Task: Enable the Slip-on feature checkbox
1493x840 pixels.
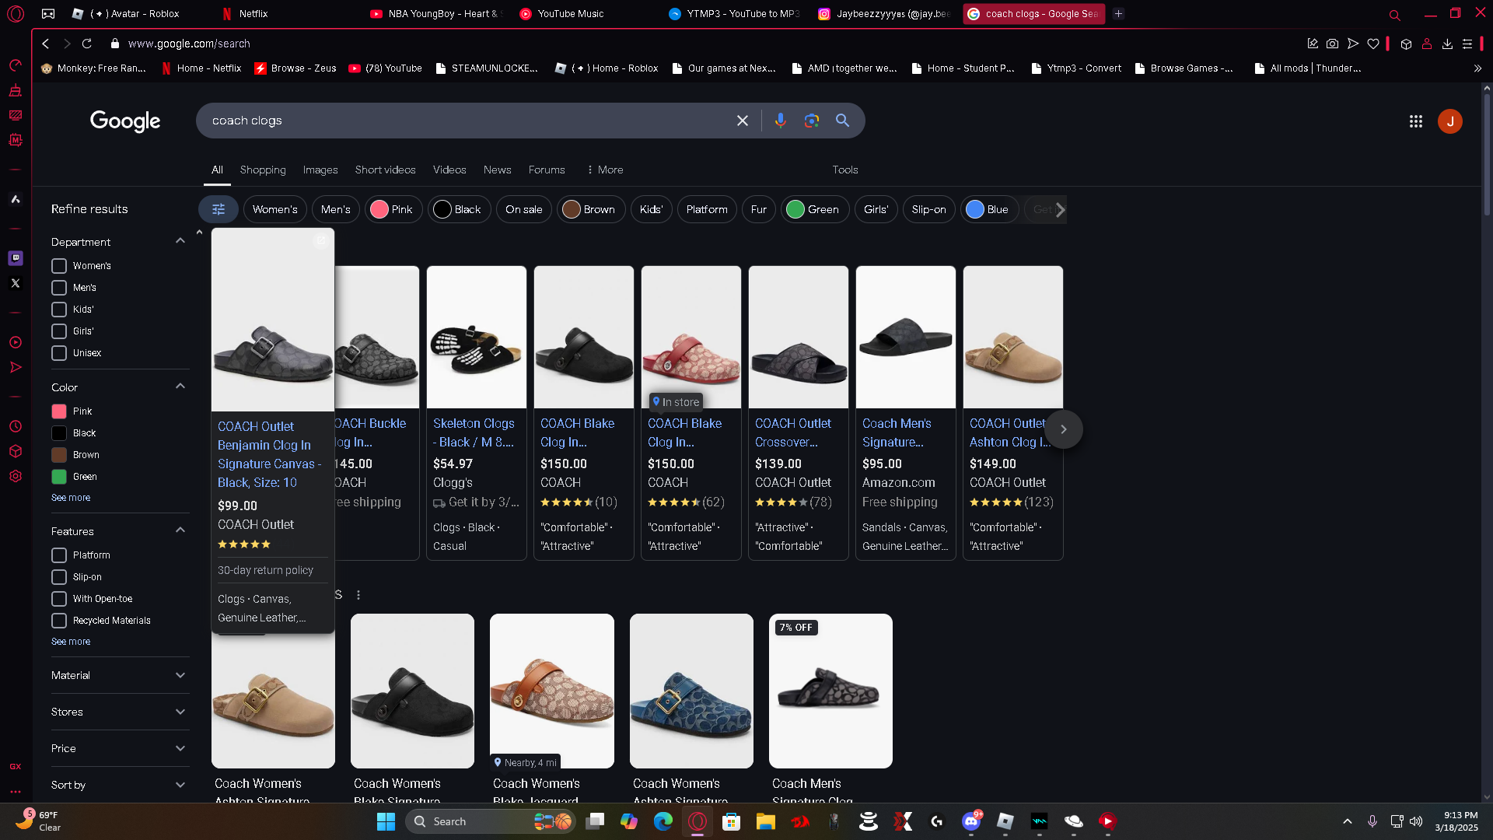Action: 59,577
